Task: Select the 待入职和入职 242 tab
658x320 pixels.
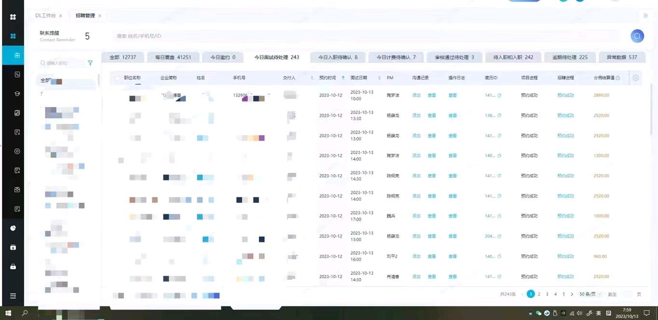Action: [x=513, y=57]
